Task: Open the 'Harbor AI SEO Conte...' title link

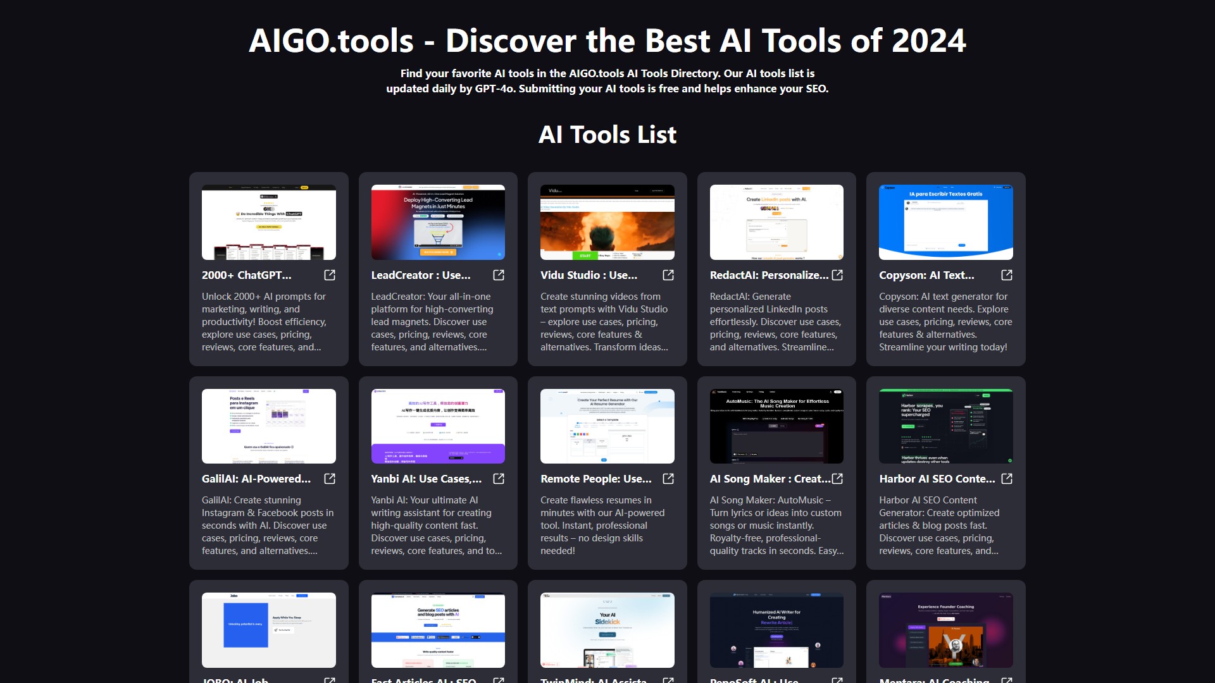Action: [937, 479]
